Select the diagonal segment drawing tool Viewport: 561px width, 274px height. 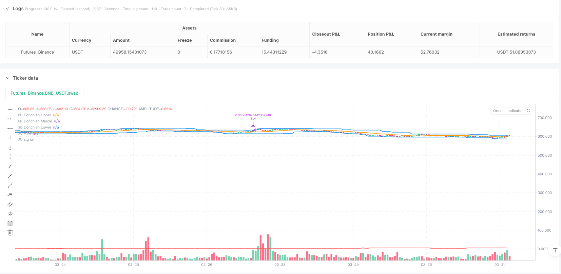pos(10,185)
